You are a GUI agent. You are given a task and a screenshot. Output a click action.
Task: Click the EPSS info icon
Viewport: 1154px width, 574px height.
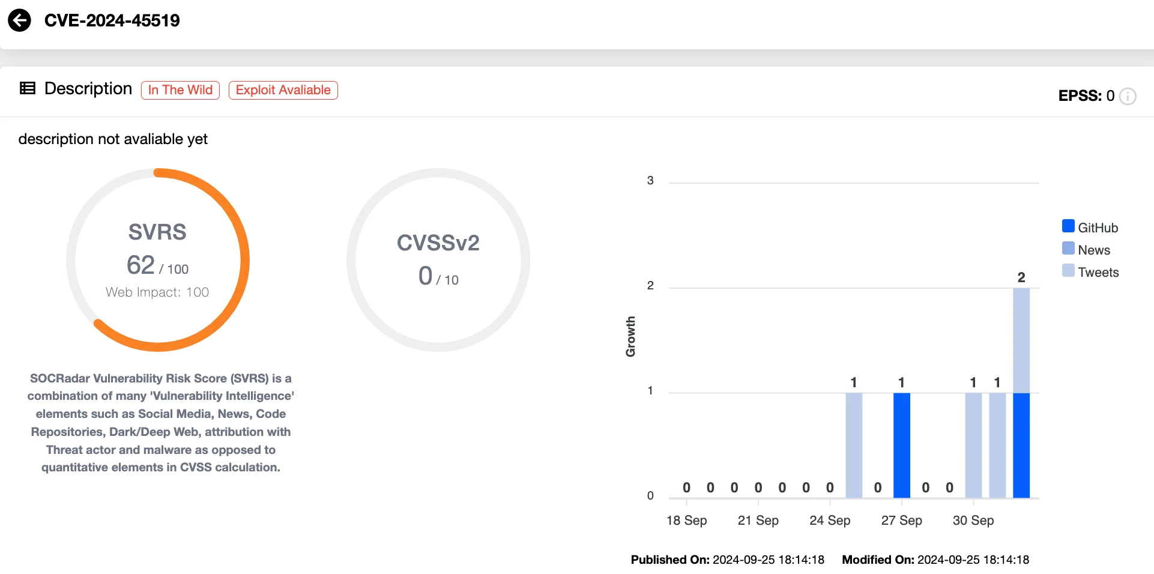point(1128,96)
